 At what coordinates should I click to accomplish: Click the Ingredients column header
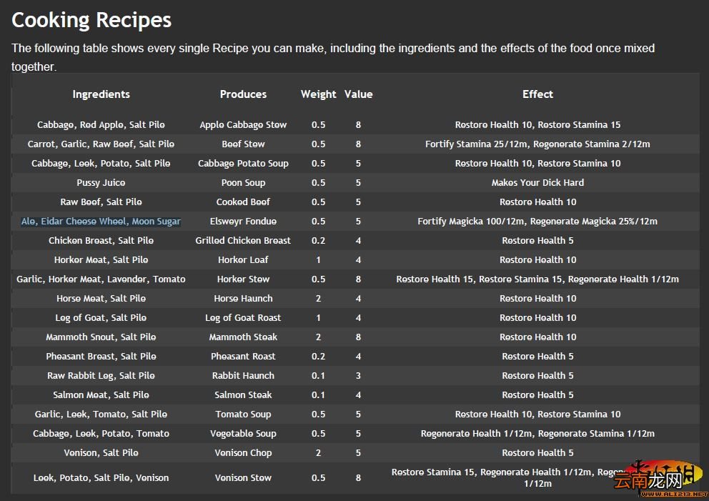(x=101, y=94)
